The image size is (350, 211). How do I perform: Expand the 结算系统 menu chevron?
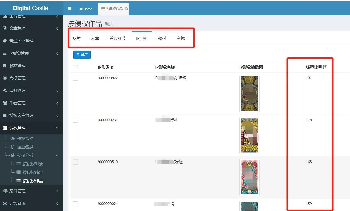[57, 204]
